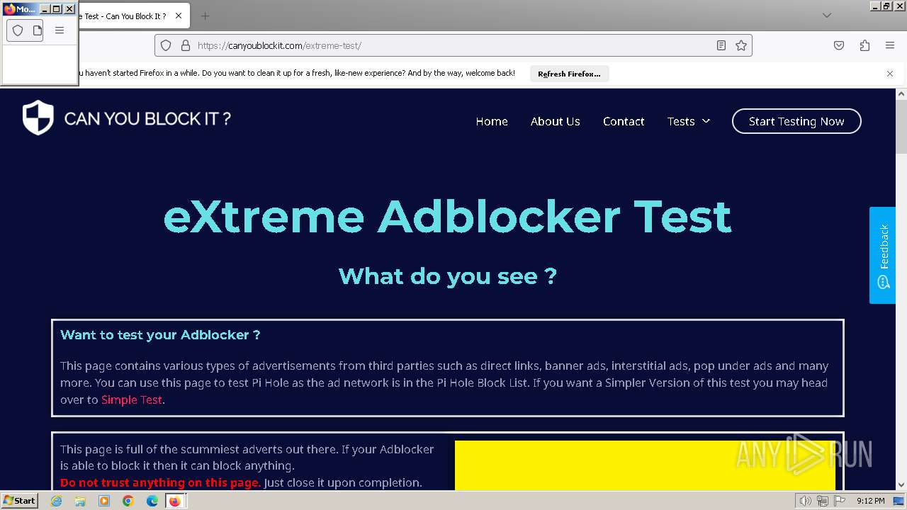Open Google Chrome from the taskbar
The height and width of the screenshot is (510, 907).
click(128, 501)
